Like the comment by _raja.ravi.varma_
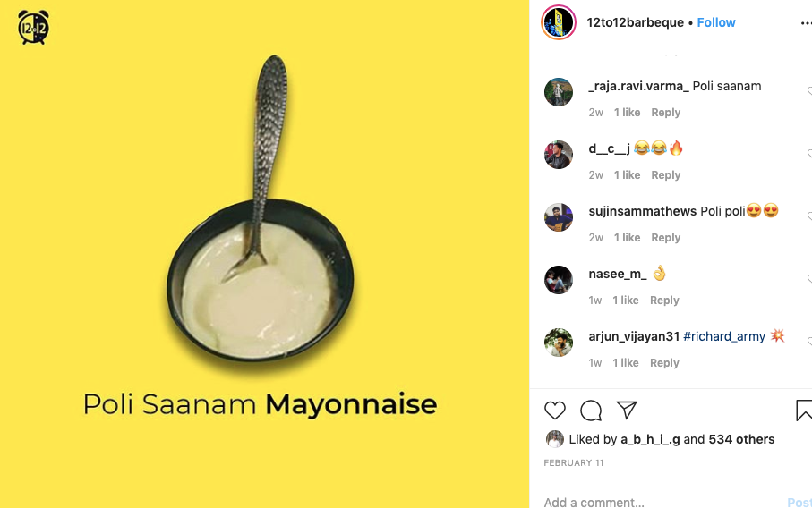This screenshot has height=508, width=812. click(809, 91)
